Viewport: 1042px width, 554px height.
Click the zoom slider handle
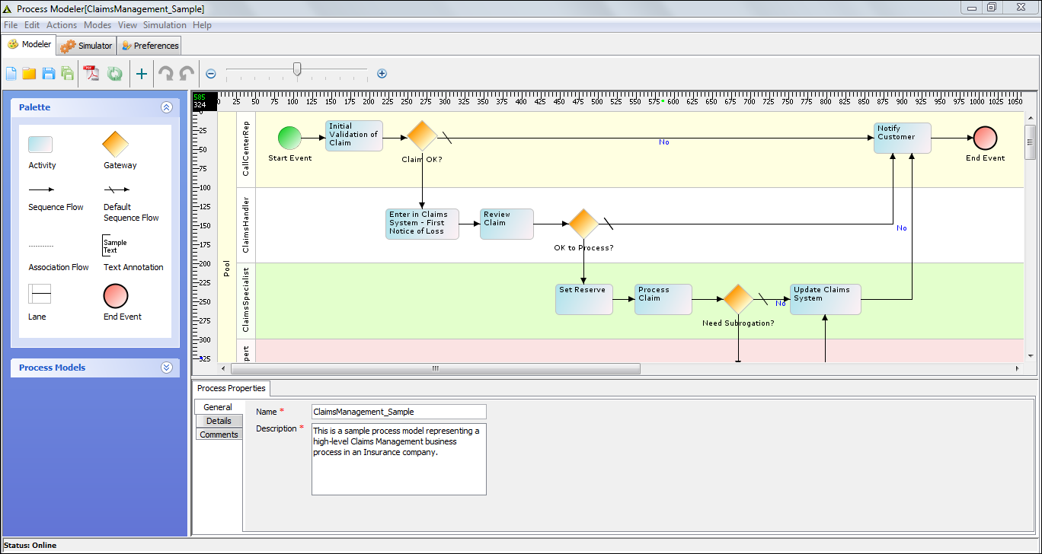point(297,69)
